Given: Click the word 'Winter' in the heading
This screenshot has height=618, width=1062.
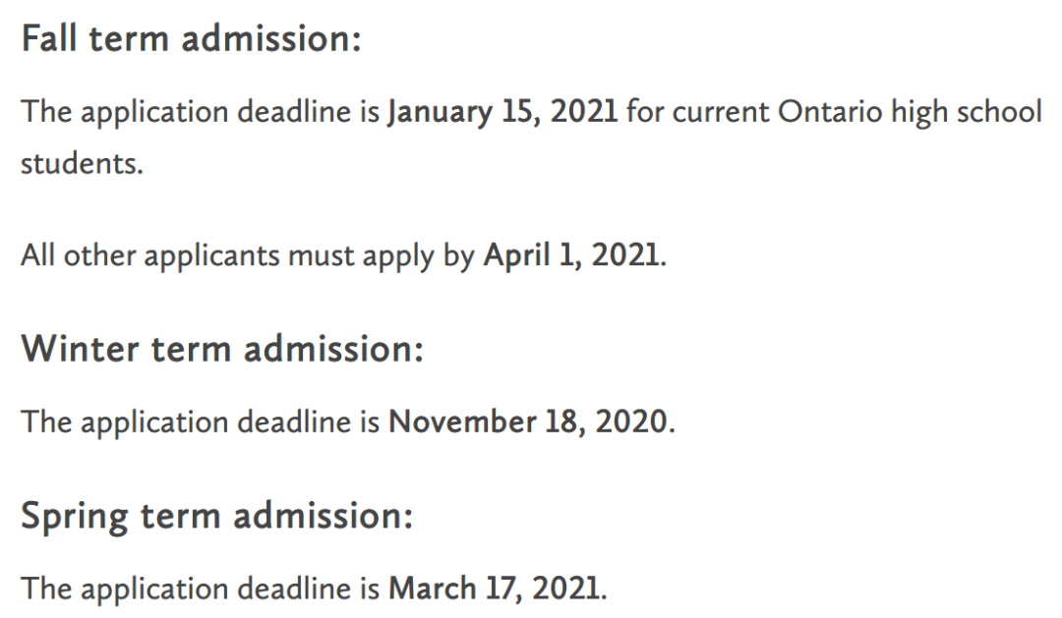Looking at the screenshot, I should (x=80, y=349).
